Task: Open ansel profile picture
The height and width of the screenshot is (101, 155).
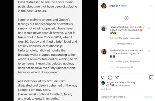Action: (x=104, y=6)
